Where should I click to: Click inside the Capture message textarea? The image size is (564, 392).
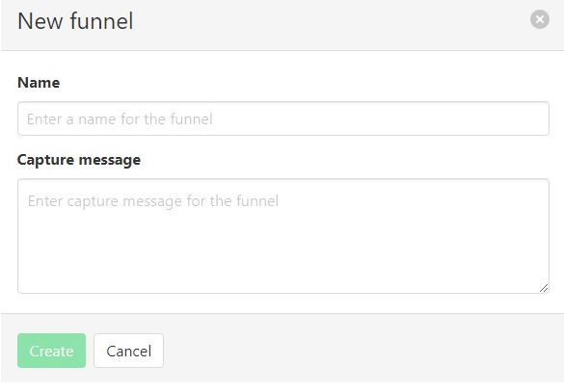(x=283, y=236)
